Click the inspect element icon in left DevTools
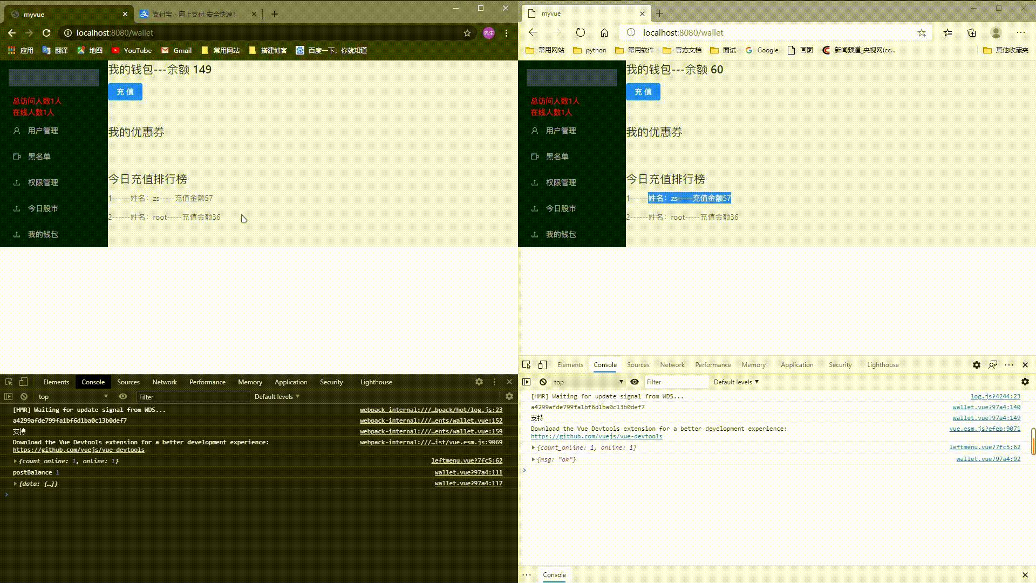1036x583 pixels. (9, 382)
